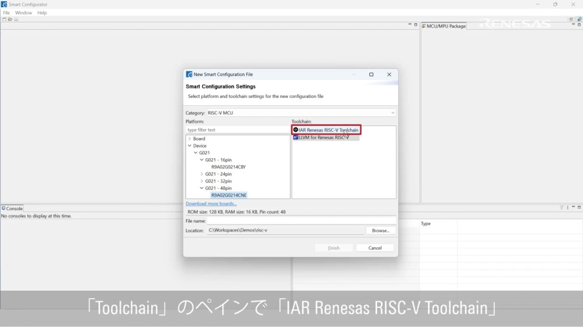Viewport: 583px width, 327px height.
Task: Select the G021 - 24pin label
Action: click(x=218, y=174)
